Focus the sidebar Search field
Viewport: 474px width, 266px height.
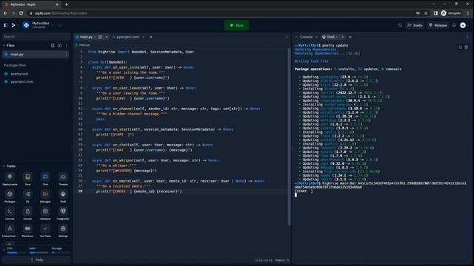(36, 36)
